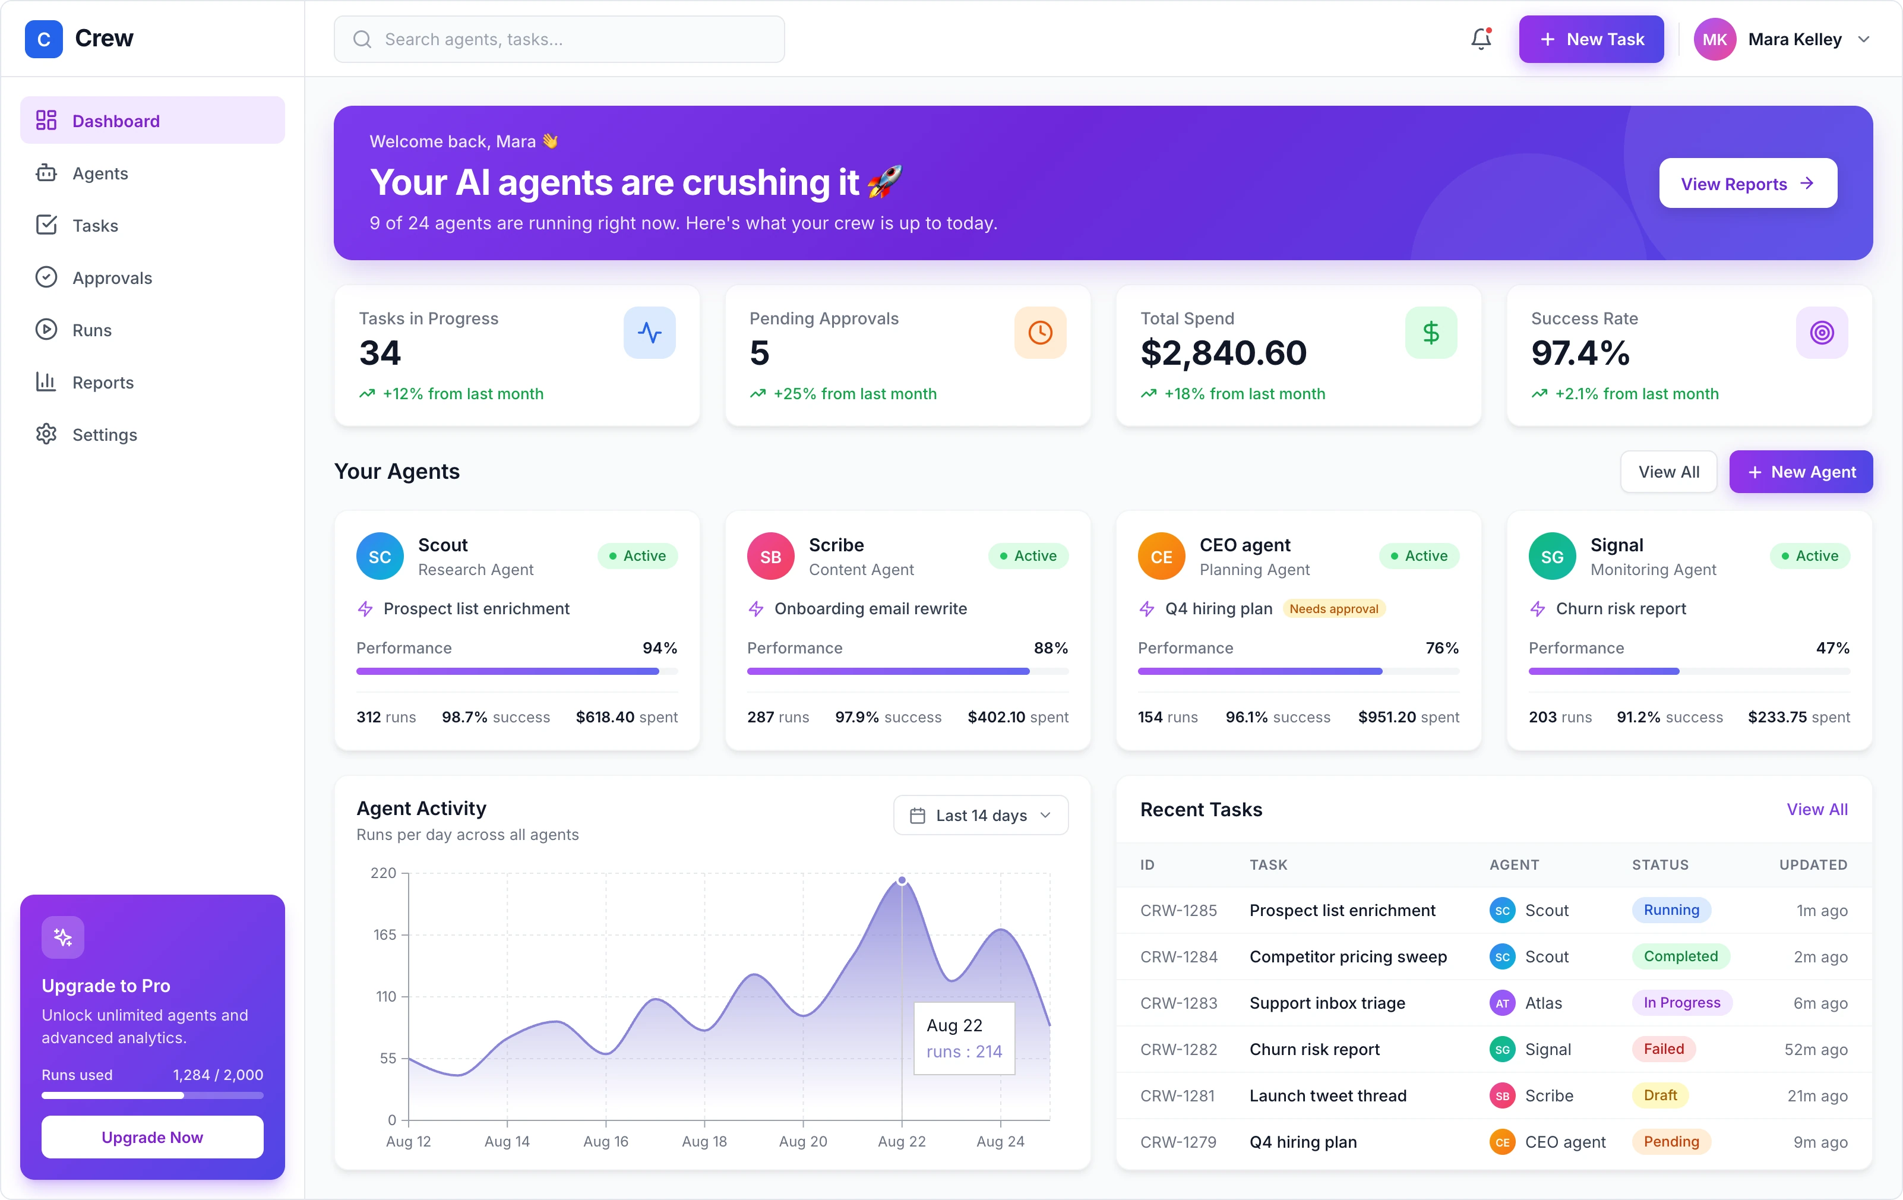Image resolution: width=1903 pixels, height=1200 pixels.
Task: Click the Mara Kelley MK avatar
Action: point(1714,40)
